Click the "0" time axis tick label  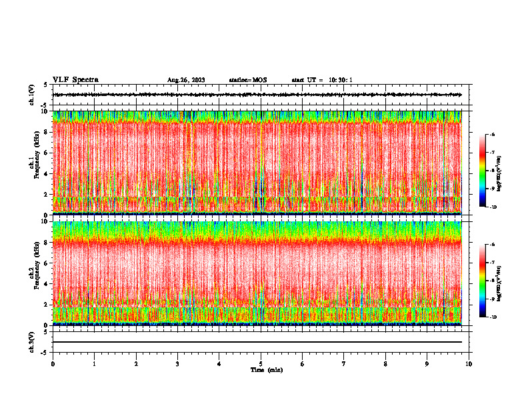point(53,364)
